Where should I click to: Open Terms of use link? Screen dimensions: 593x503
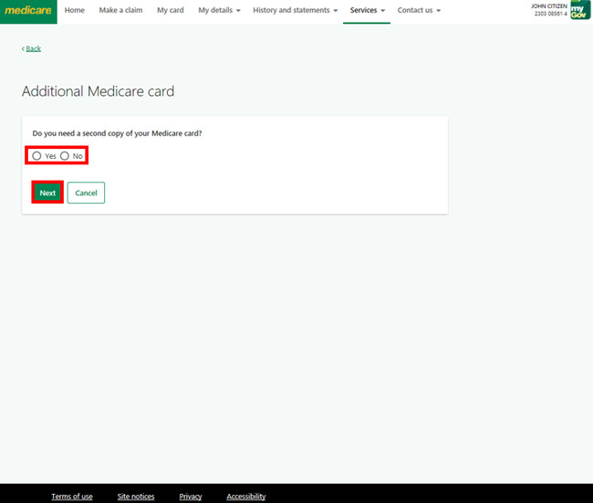pos(72,497)
